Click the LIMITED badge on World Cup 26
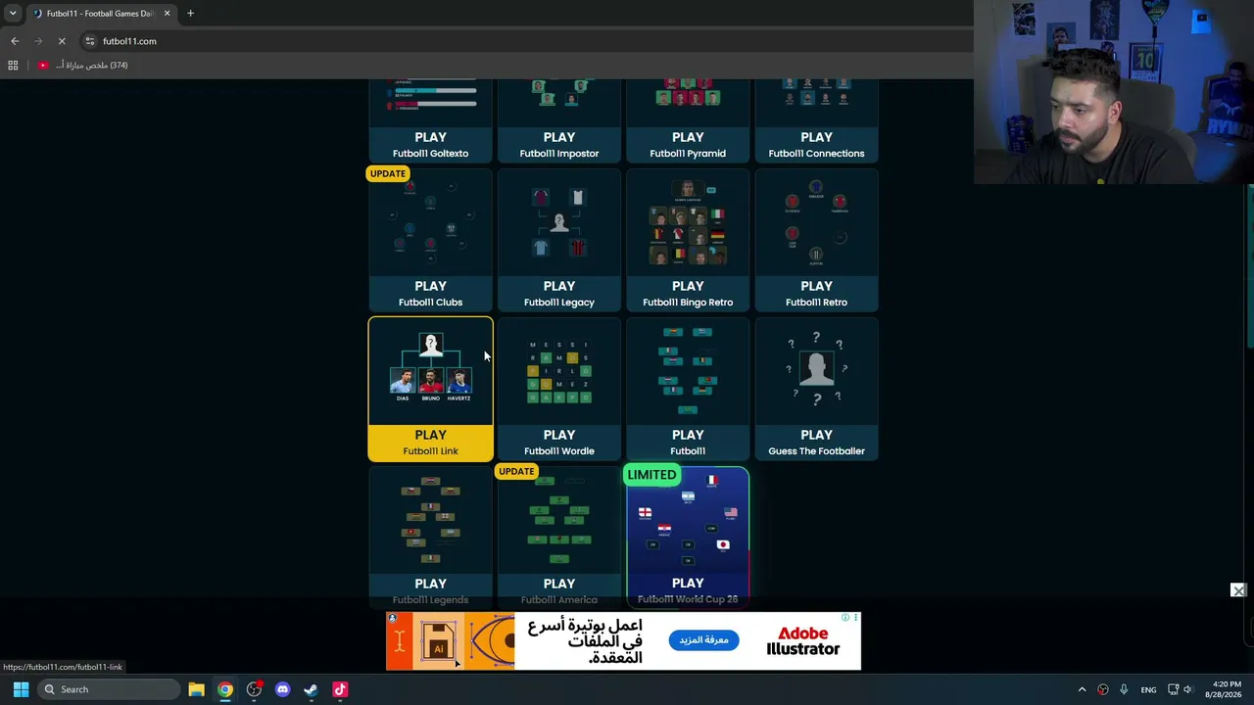 pos(651,475)
